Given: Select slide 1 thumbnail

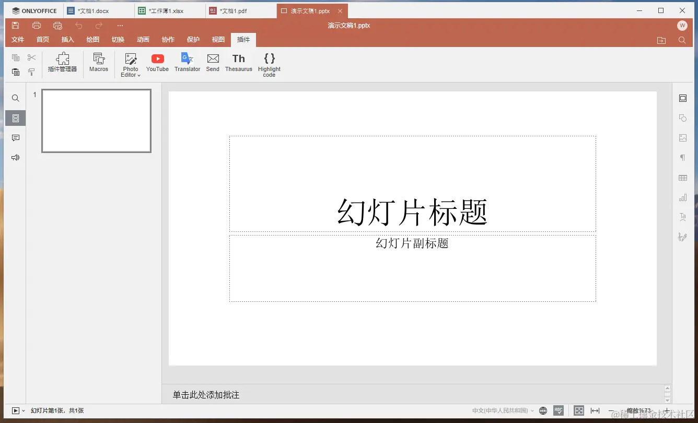Looking at the screenshot, I should point(97,121).
